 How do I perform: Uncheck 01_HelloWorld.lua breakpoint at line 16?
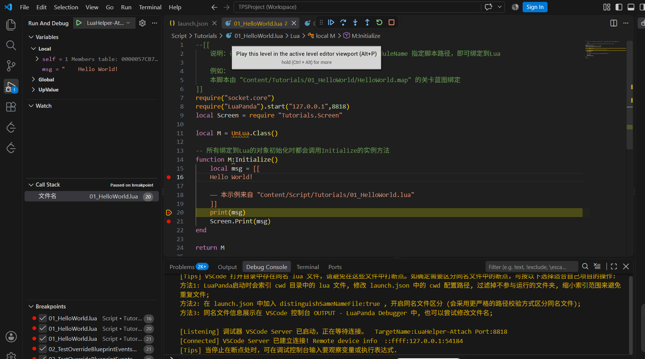coord(43,318)
